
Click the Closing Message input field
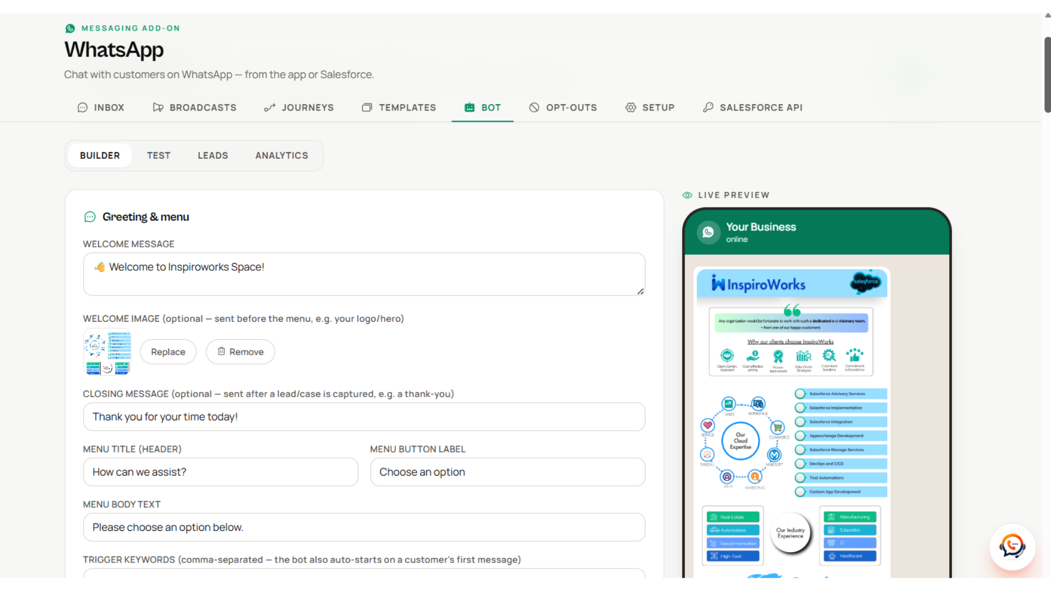(x=364, y=417)
